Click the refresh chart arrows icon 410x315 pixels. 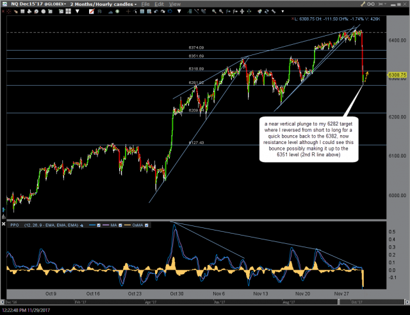(x=266, y=12)
